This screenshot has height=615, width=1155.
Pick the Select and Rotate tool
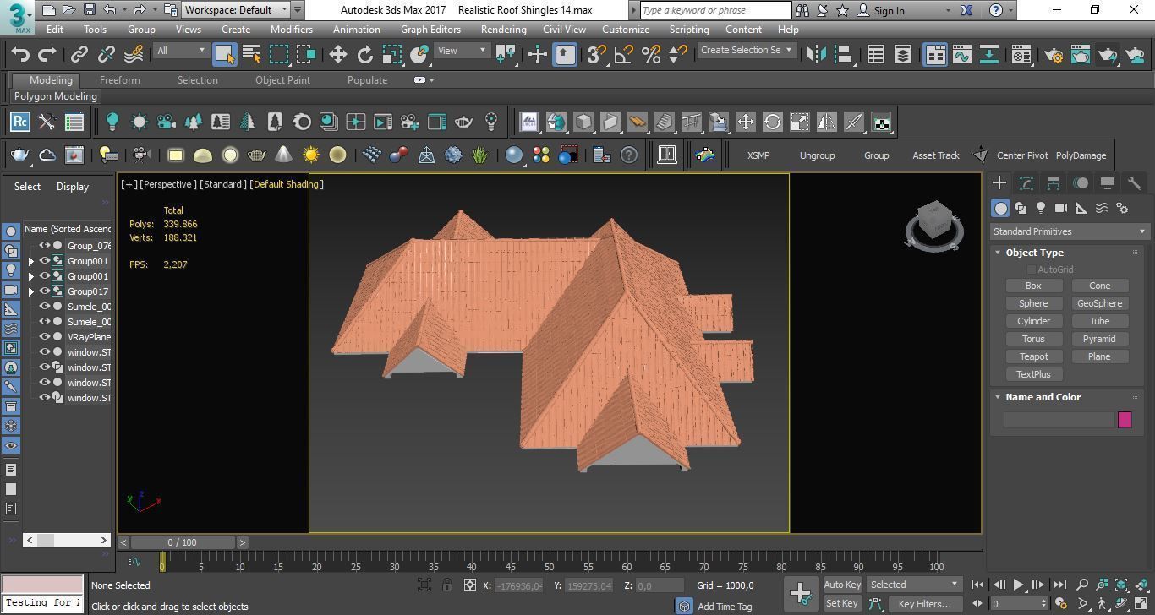click(x=364, y=55)
